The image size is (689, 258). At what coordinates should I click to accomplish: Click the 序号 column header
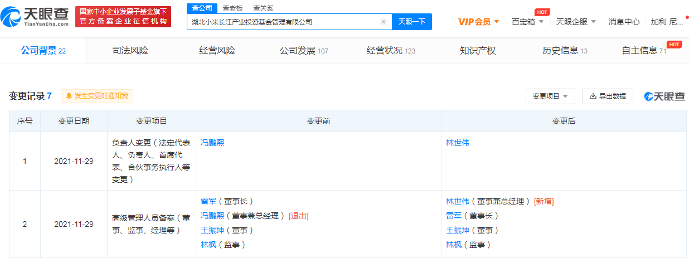pos(25,121)
